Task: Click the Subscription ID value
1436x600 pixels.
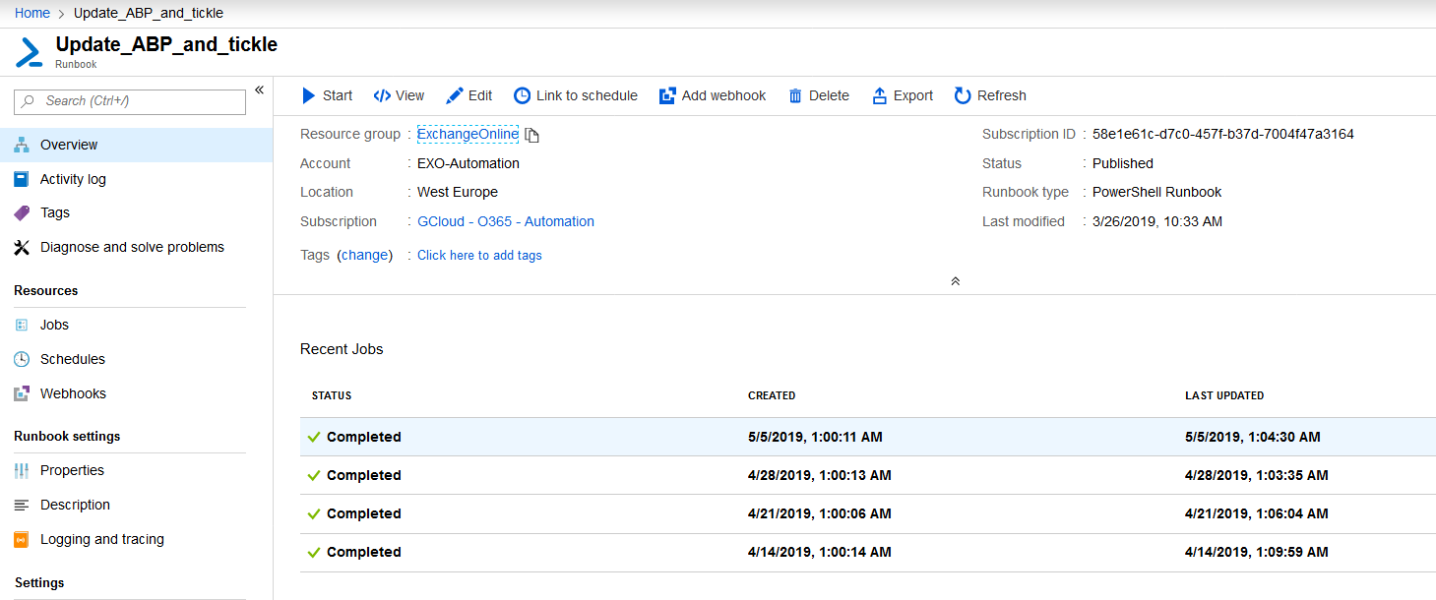Action: (1223, 134)
